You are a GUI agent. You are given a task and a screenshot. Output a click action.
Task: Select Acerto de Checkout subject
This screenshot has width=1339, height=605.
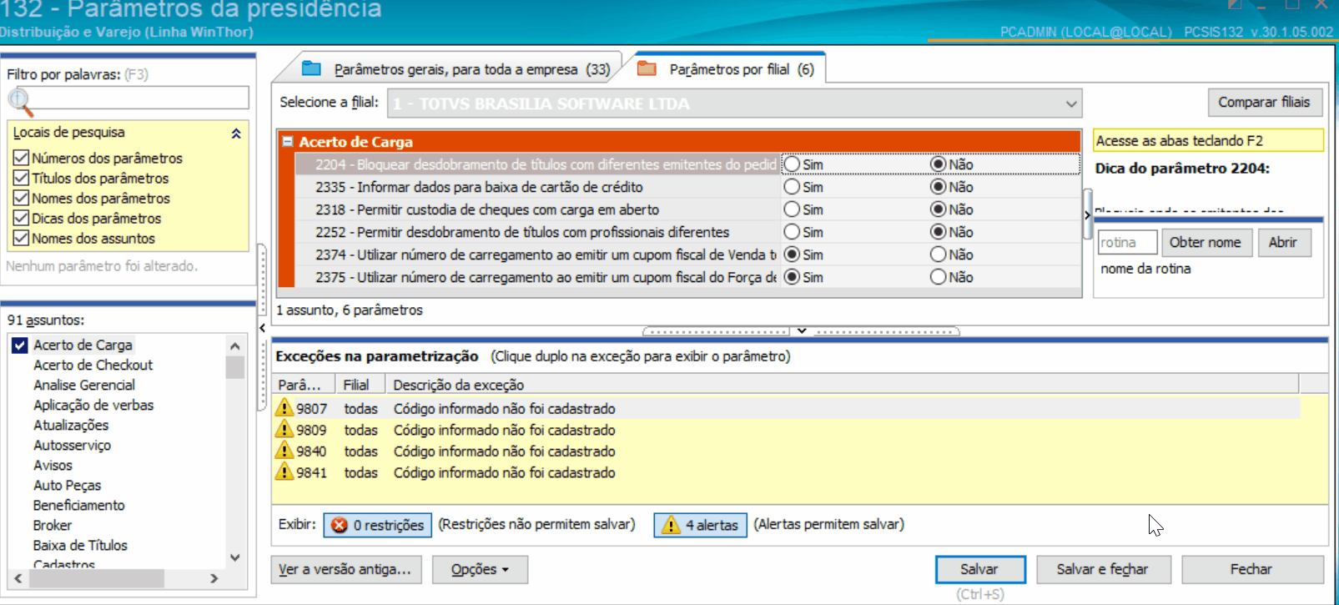[93, 365]
